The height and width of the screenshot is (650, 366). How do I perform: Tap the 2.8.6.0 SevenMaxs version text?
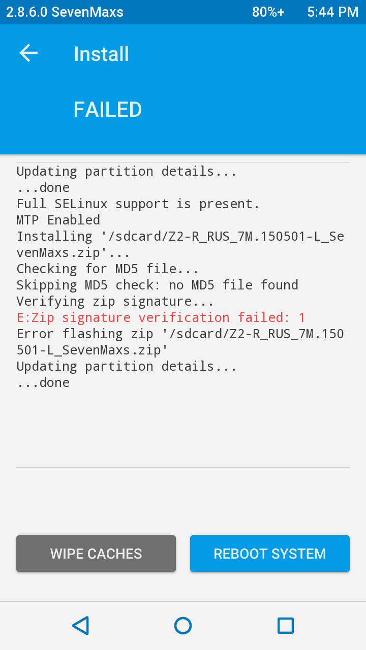click(x=65, y=12)
